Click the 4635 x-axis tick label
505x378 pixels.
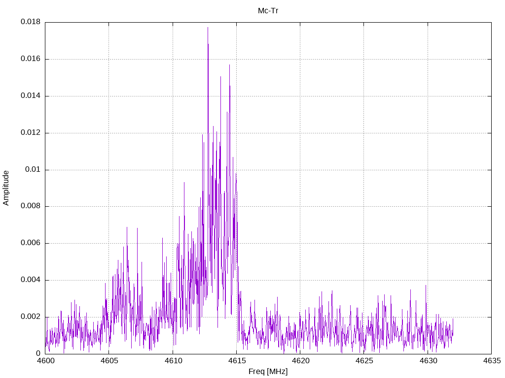[492, 361]
